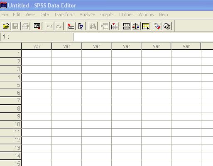This screenshot has width=213, height=166.
Task: Click the Print printer icon
Action: 25,26
